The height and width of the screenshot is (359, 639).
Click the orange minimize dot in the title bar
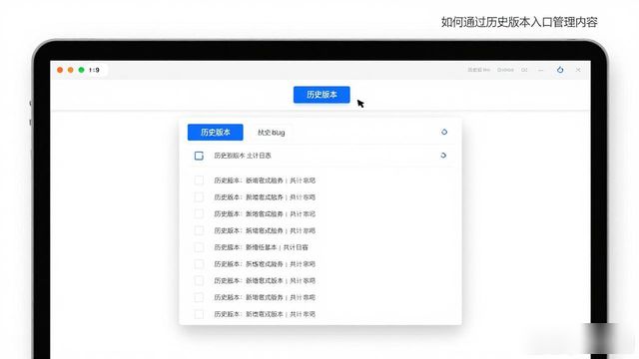[x=71, y=70]
